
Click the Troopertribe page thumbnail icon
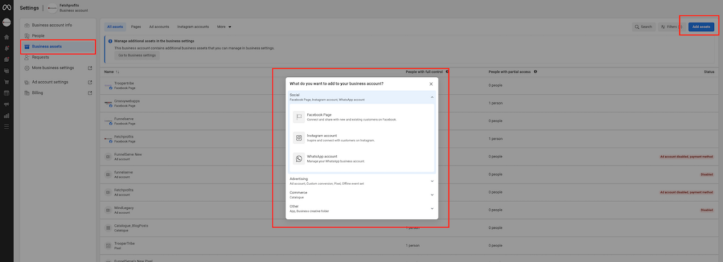point(109,85)
